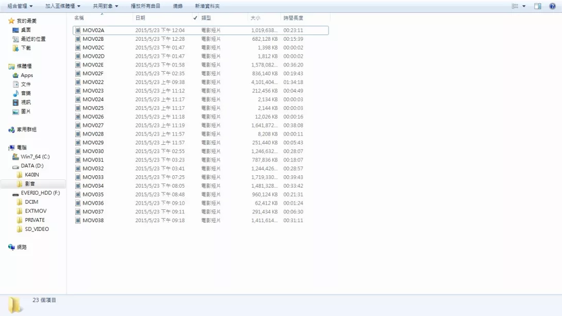Open the view options dropdown arrow
Image resolution: width=562 pixels, height=316 pixels.
524,6
